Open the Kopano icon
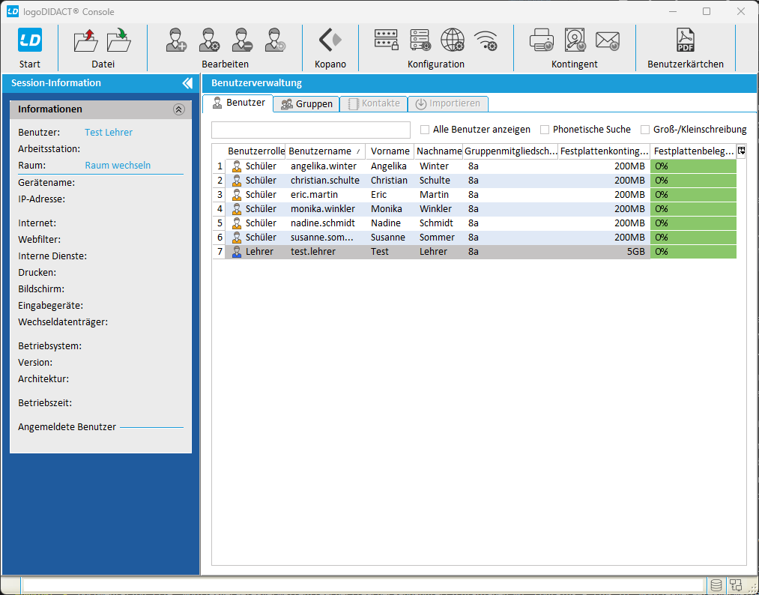Screen dimensions: 759x595 330,40
